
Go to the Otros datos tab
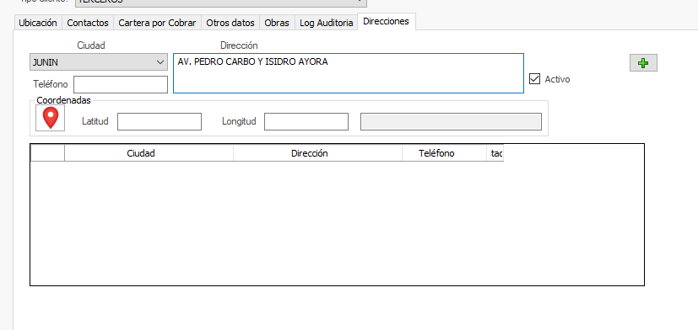230,23
